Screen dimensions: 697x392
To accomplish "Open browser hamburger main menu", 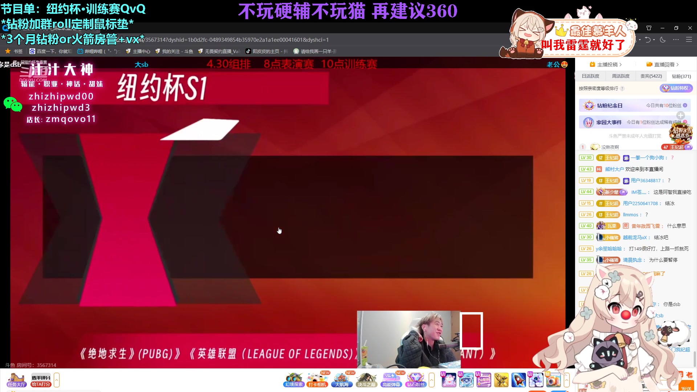I will [689, 40].
